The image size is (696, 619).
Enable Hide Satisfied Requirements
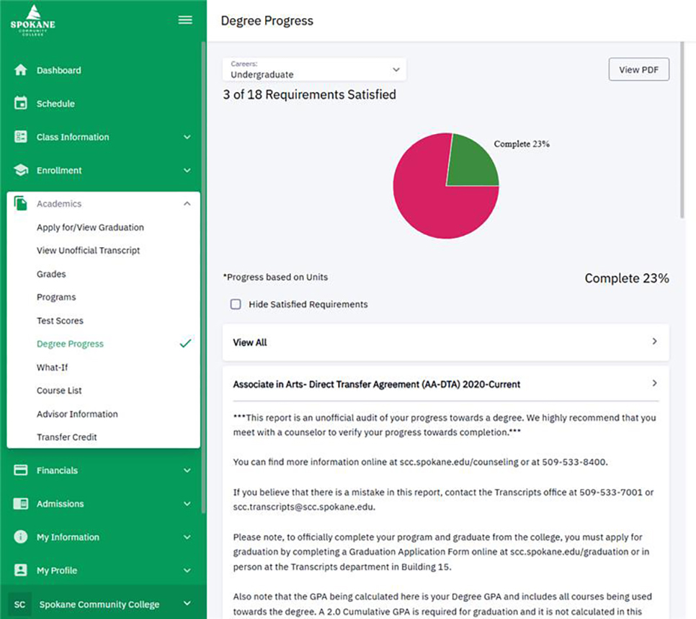click(236, 304)
